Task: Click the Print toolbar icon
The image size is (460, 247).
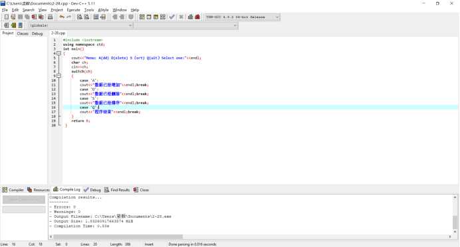Action: [50, 17]
